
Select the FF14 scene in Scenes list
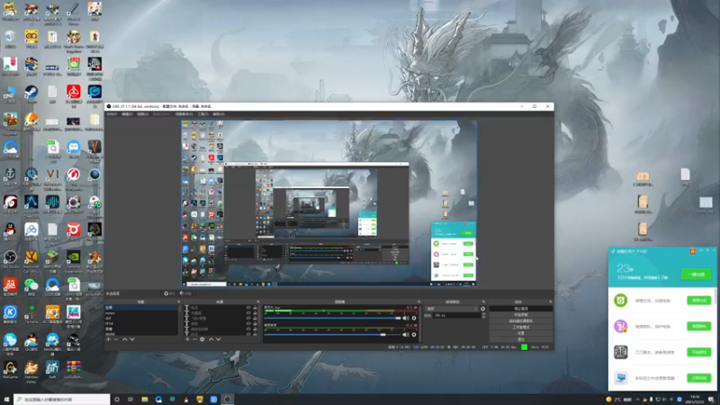coord(141,324)
